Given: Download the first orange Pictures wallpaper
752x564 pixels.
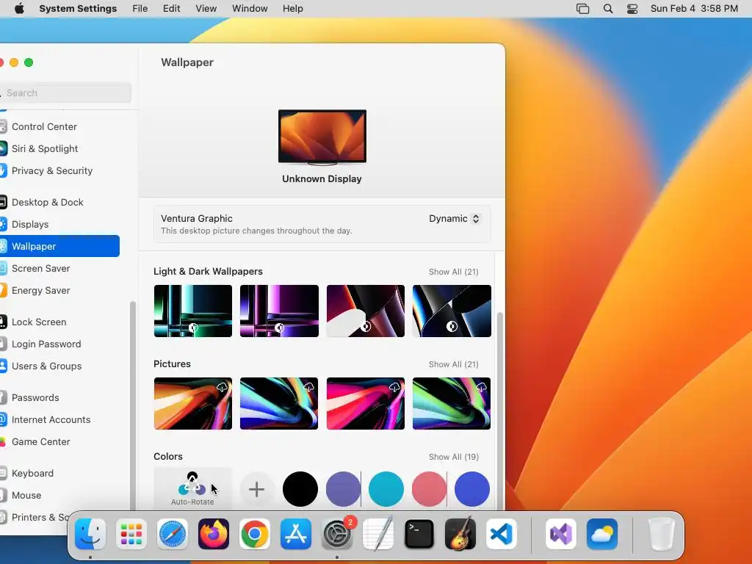Looking at the screenshot, I should [222, 388].
